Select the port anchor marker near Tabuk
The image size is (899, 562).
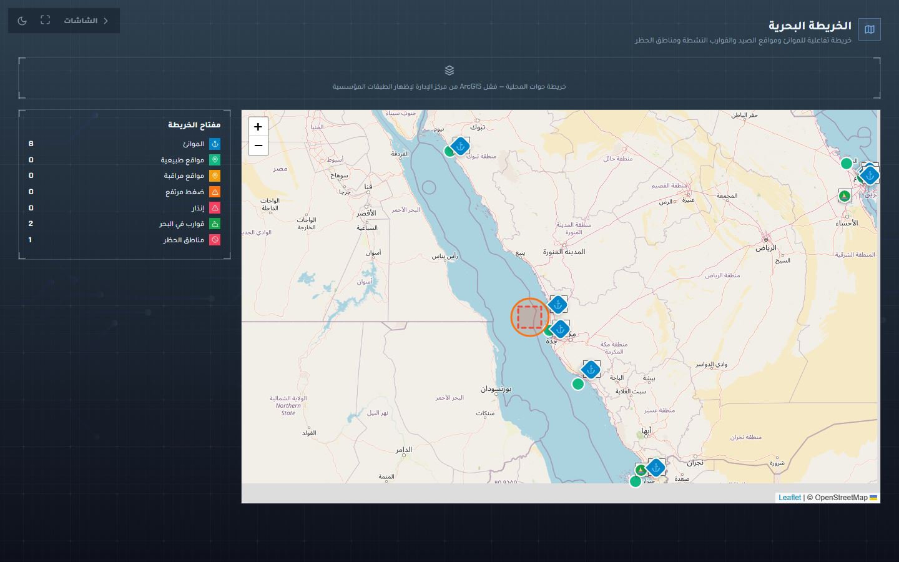pyautogui.click(x=461, y=146)
